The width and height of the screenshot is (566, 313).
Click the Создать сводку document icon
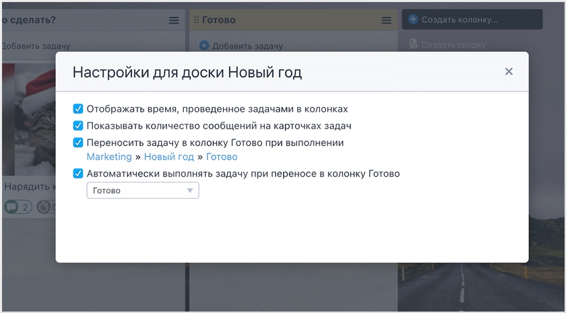[x=414, y=44]
